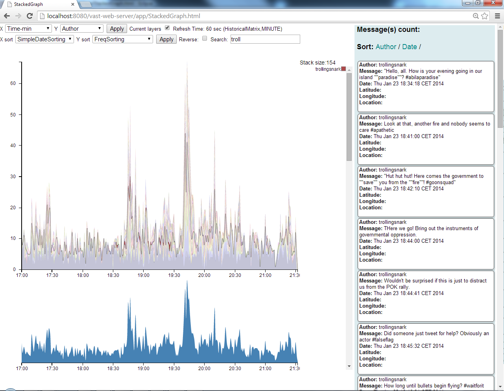Image resolution: width=504 pixels, height=391 pixels.
Task: Bookmark page with star icon
Action: [485, 16]
